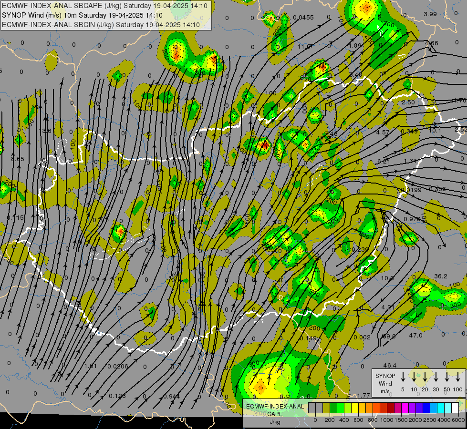
Task: Click the station value 0.149
Action: click(x=308, y=338)
